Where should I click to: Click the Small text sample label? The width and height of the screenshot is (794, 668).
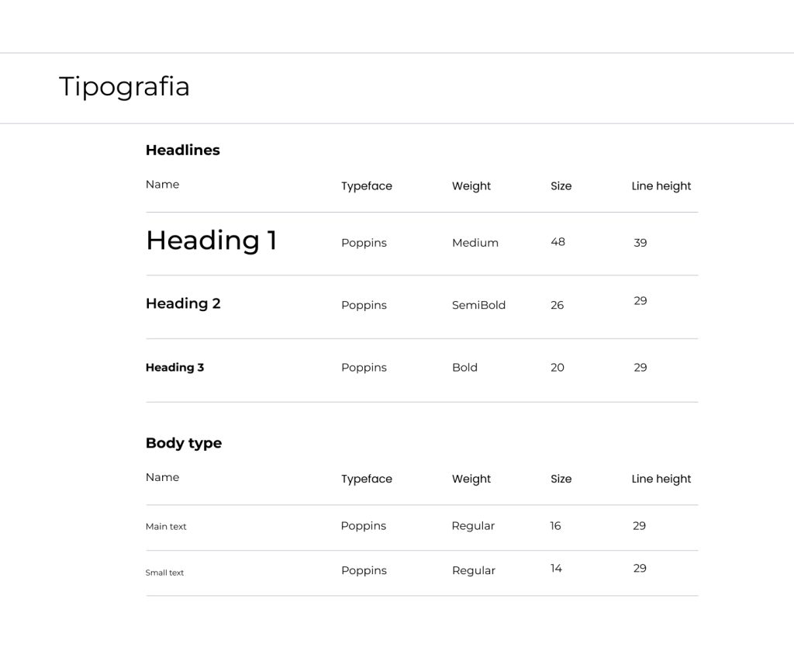click(x=164, y=573)
